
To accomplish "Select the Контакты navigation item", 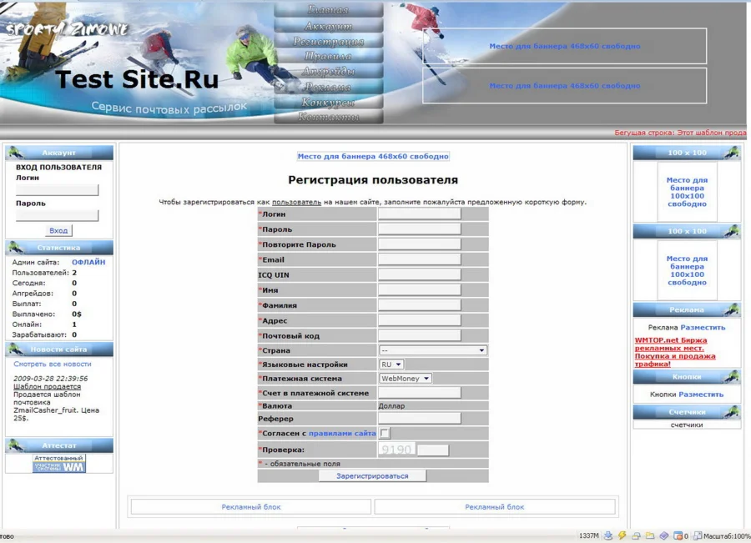I will [x=328, y=117].
